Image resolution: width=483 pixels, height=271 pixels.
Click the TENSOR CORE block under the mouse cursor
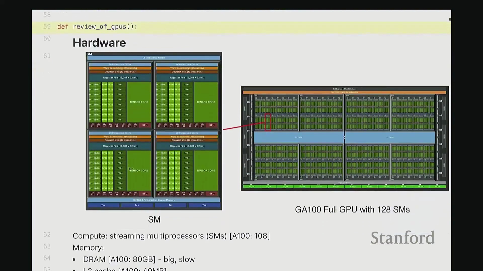pyautogui.click(x=139, y=170)
